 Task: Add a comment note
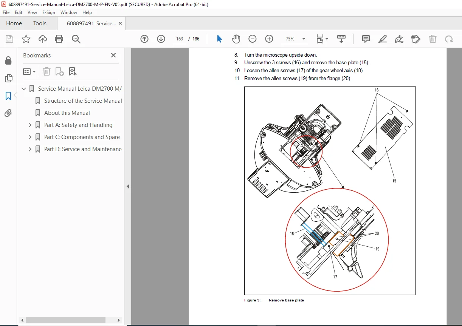point(366,39)
